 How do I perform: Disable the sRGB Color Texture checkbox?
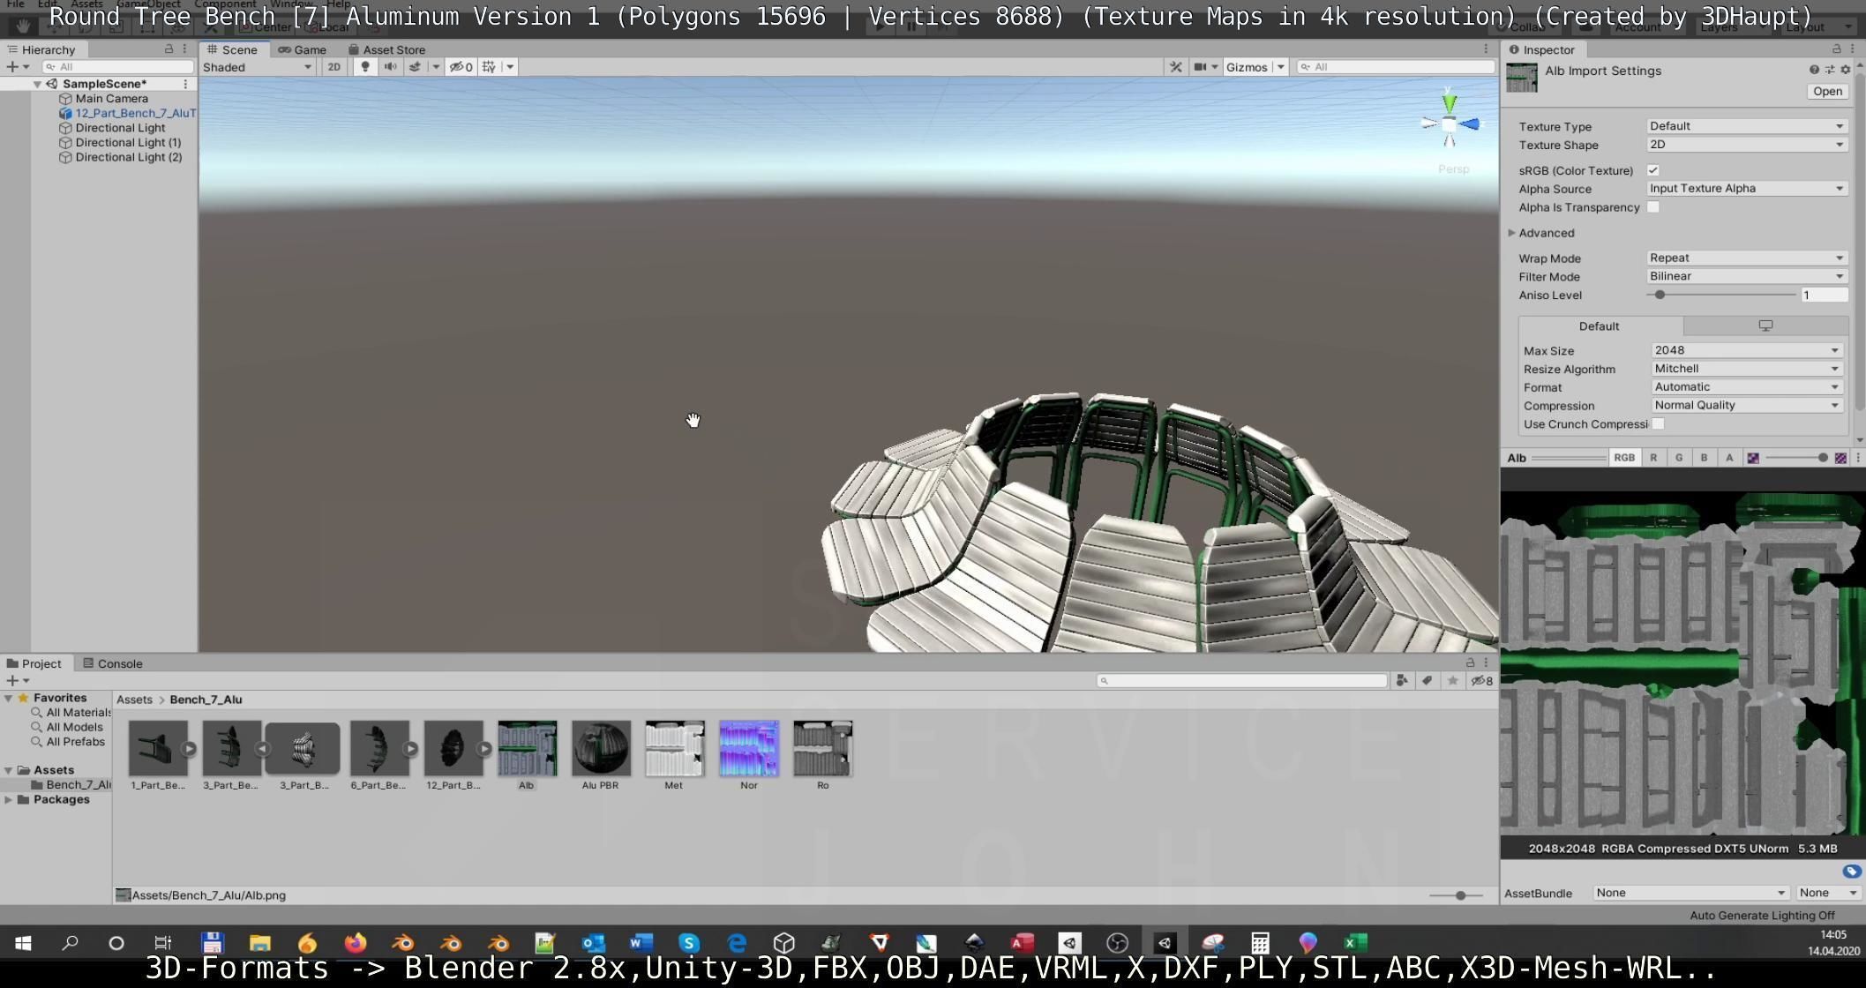(1652, 170)
